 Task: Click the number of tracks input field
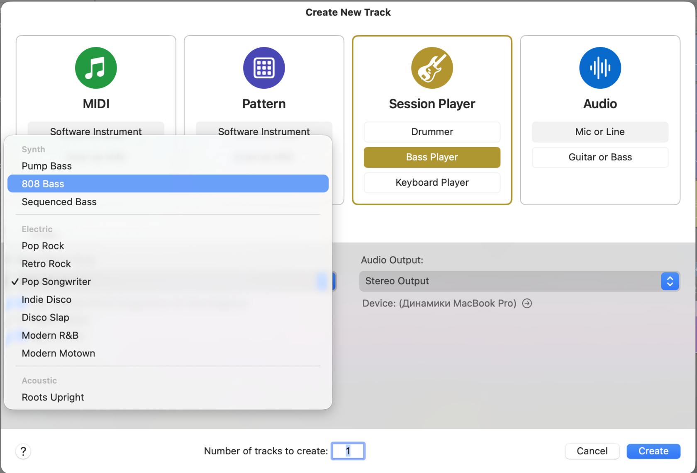[348, 451]
